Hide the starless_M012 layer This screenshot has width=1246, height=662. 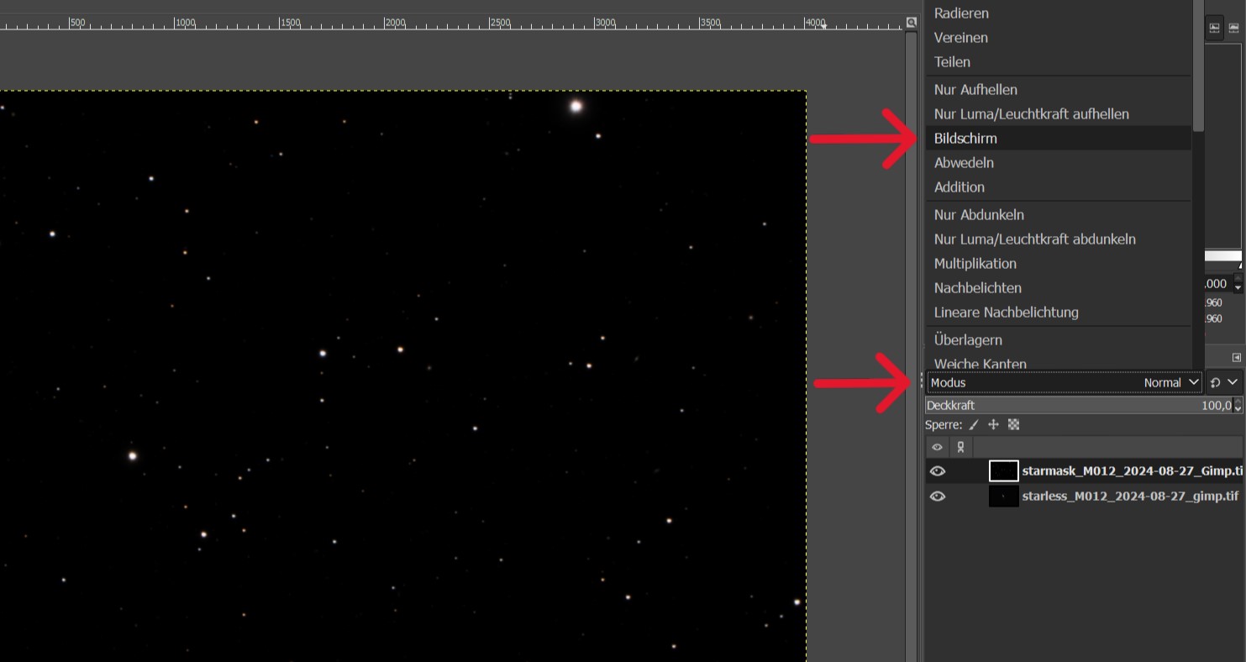coord(938,496)
